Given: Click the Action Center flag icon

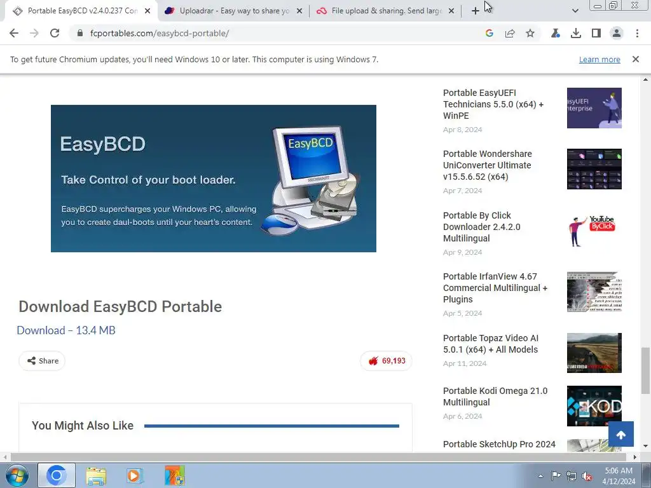Looking at the screenshot, I should [x=556, y=476].
